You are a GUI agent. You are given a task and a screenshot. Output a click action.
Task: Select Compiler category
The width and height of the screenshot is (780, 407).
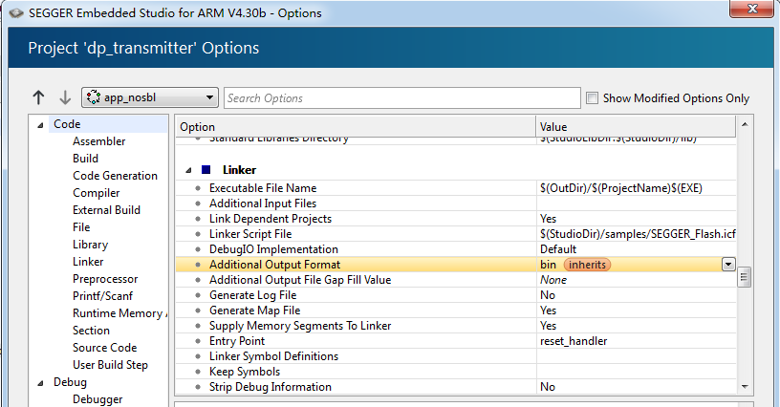coord(96,193)
